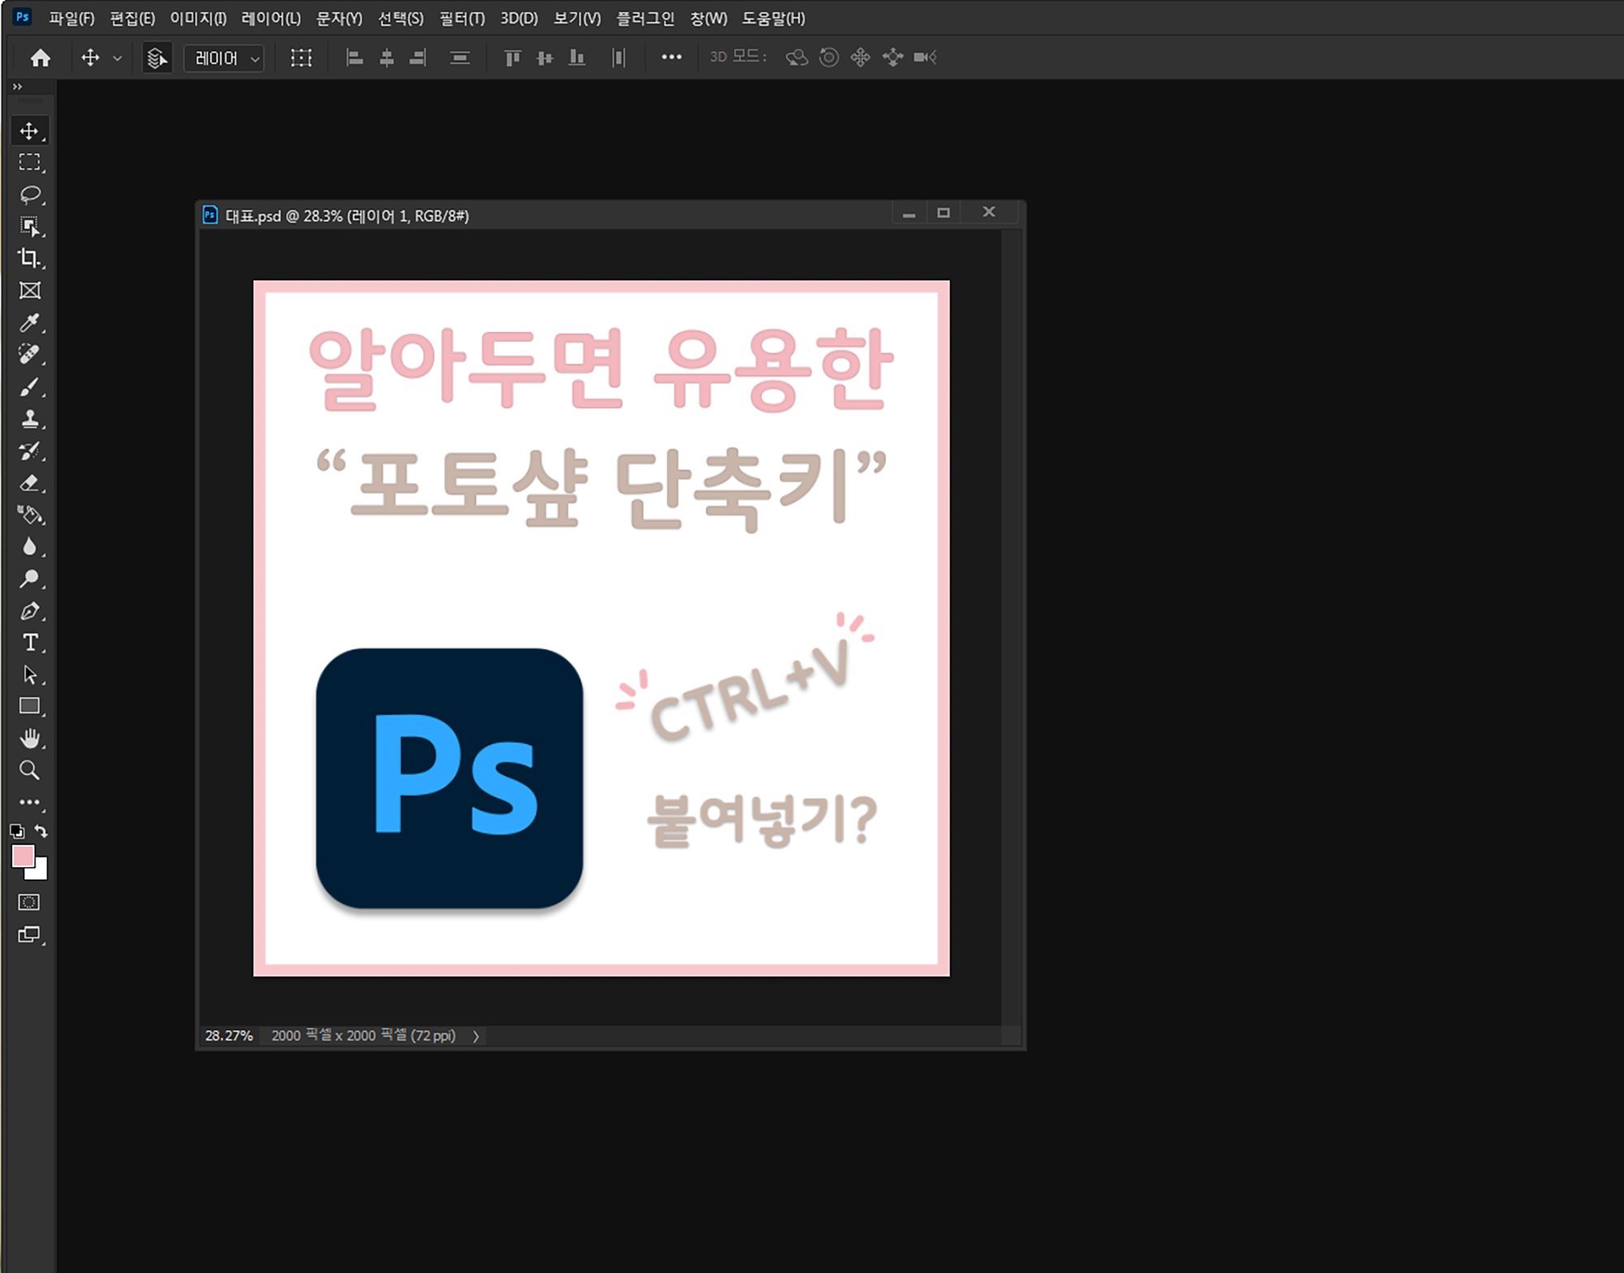This screenshot has height=1273, width=1624.
Task: Select the Rectangle shape tool
Action: click(x=29, y=706)
